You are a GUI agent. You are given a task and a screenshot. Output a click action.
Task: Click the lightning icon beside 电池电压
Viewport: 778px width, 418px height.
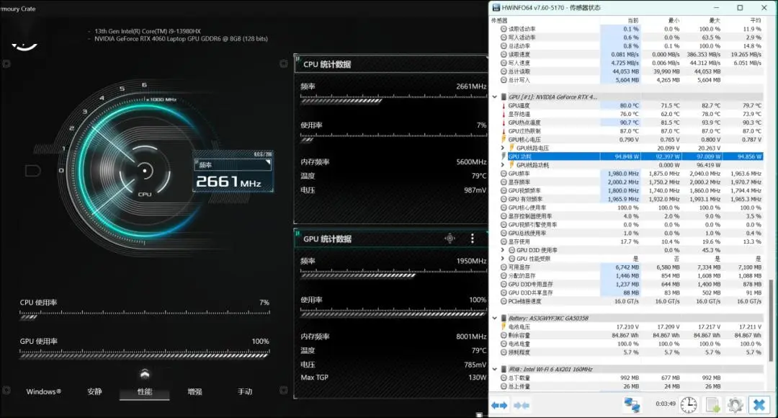coord(504,326)
